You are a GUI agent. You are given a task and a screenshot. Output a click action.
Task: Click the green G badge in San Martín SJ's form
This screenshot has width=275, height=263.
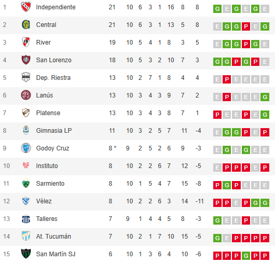pos(246,256)
